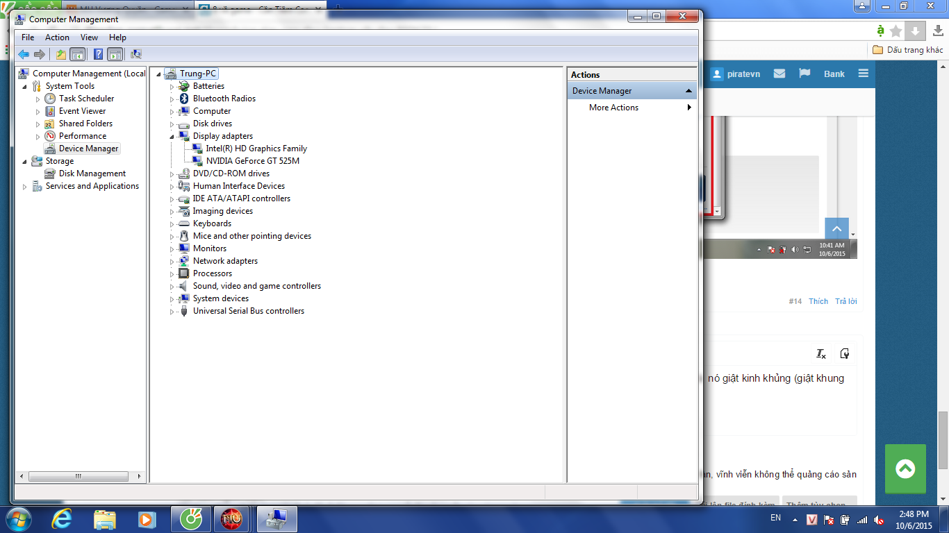Screen dimensions: 949x533
Task: Select the System devices category label
Action: click(x=221, y=298)
